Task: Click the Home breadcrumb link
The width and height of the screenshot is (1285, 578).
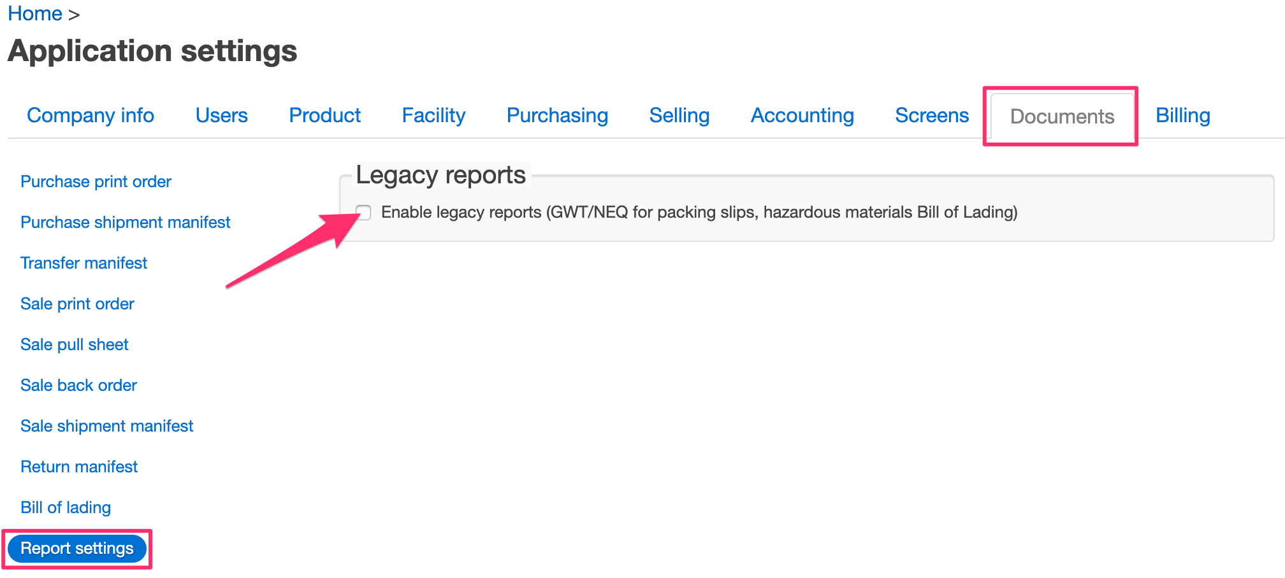Action: tap(35, 13)
